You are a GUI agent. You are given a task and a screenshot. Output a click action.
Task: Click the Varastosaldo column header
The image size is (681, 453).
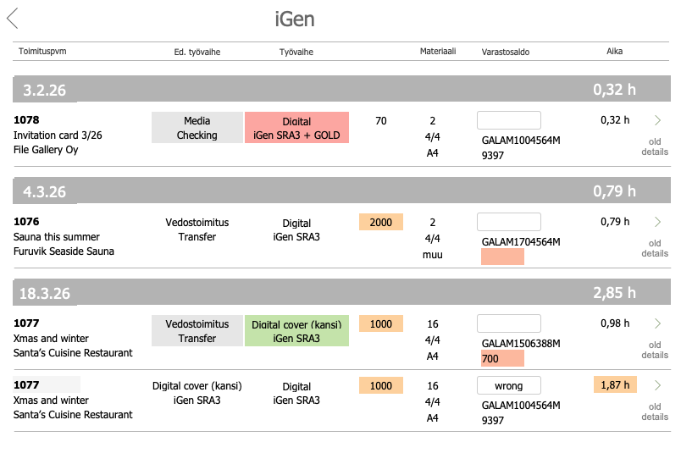[x=506, y=52]
